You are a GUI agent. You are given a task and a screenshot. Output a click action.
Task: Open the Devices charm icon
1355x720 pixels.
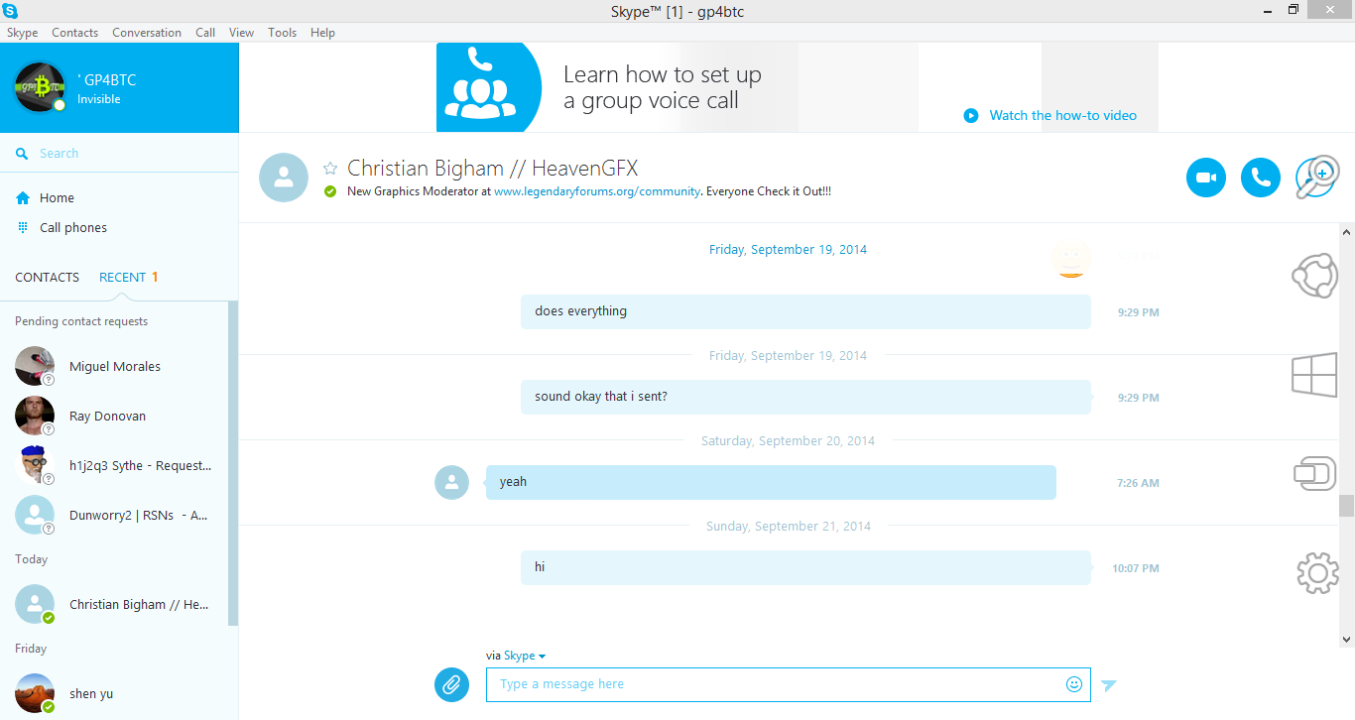coord(1316,474)
